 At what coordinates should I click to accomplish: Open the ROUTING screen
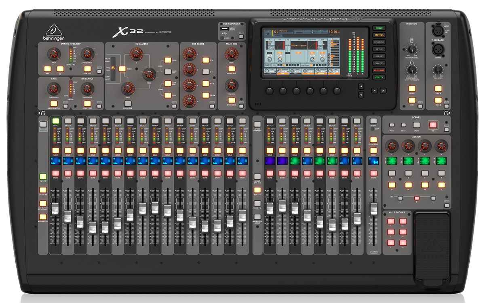tap(379, 42)
